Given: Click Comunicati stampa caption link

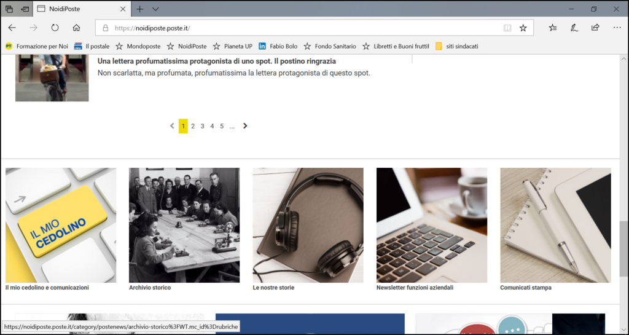Looking at the screenshot, I should click(x=526, y=288).
